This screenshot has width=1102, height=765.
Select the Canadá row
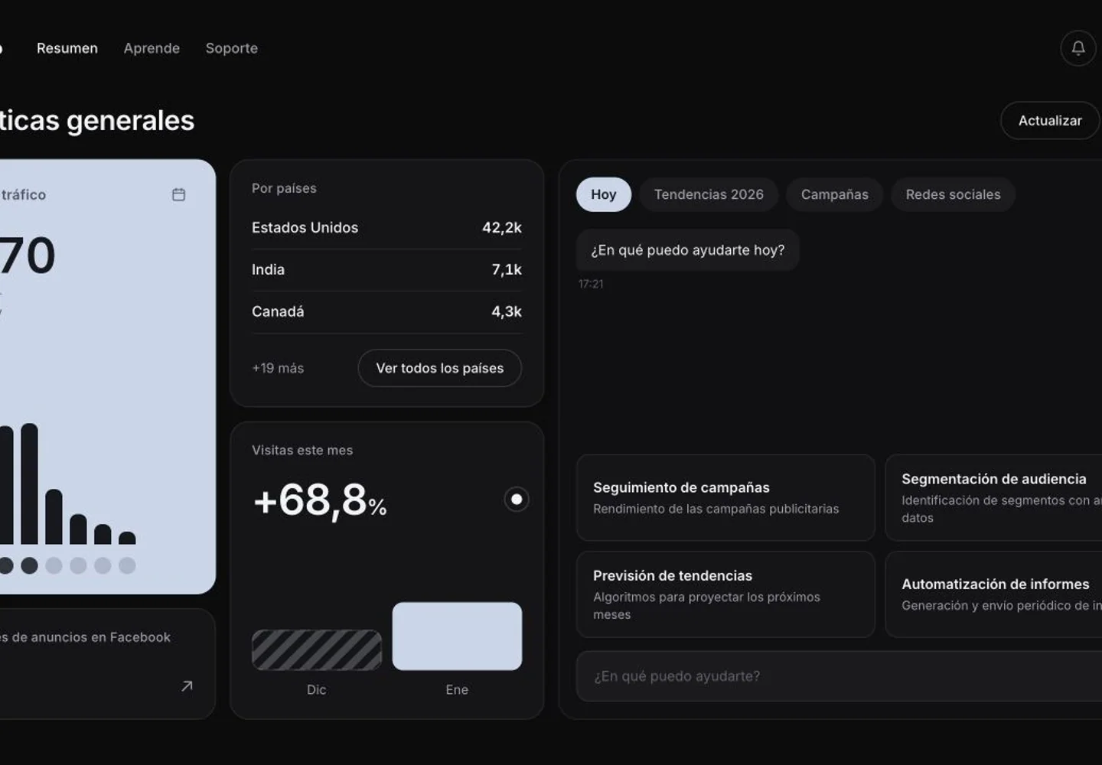[386, 312]
